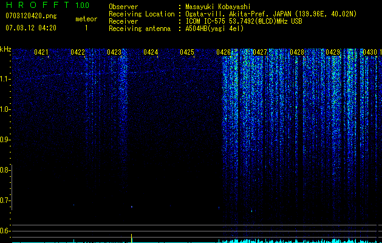
Task: Select receiver text ICOM IC-575 53.7492 MHz USB
Action: pyautogui.click(x=244, y=21)
